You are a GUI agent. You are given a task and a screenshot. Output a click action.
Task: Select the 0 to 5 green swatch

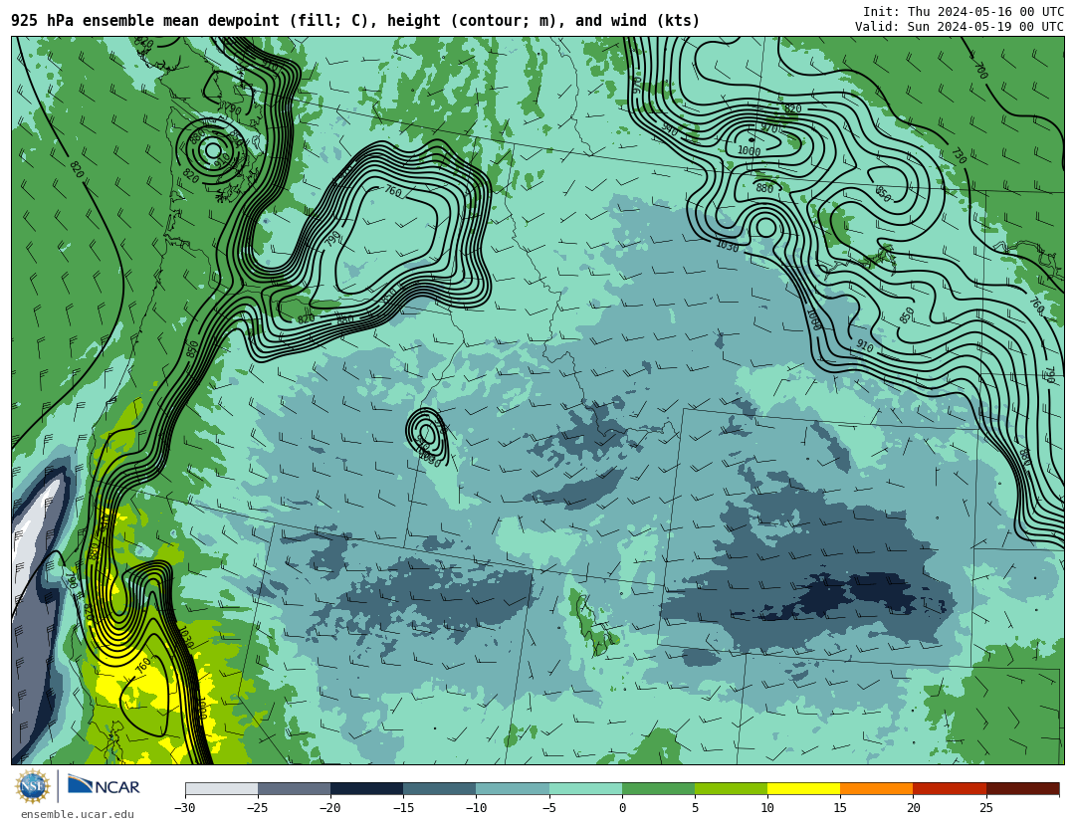tap(658, 788)
